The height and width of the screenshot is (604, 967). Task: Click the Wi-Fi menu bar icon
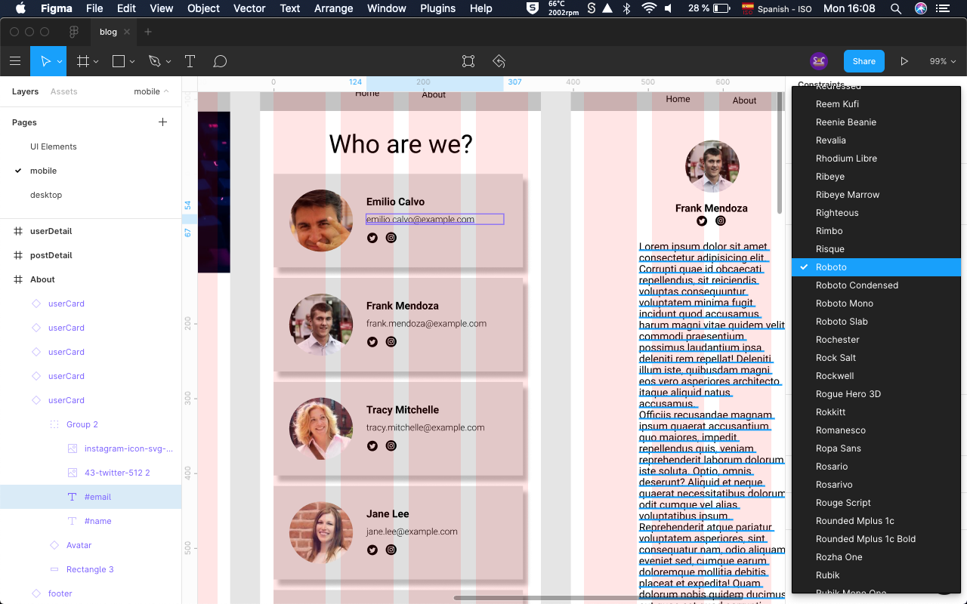649,8
